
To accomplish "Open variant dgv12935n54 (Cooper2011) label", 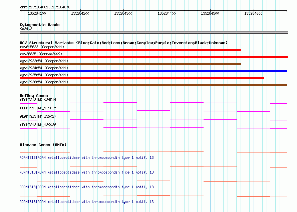I will (44, 75).
